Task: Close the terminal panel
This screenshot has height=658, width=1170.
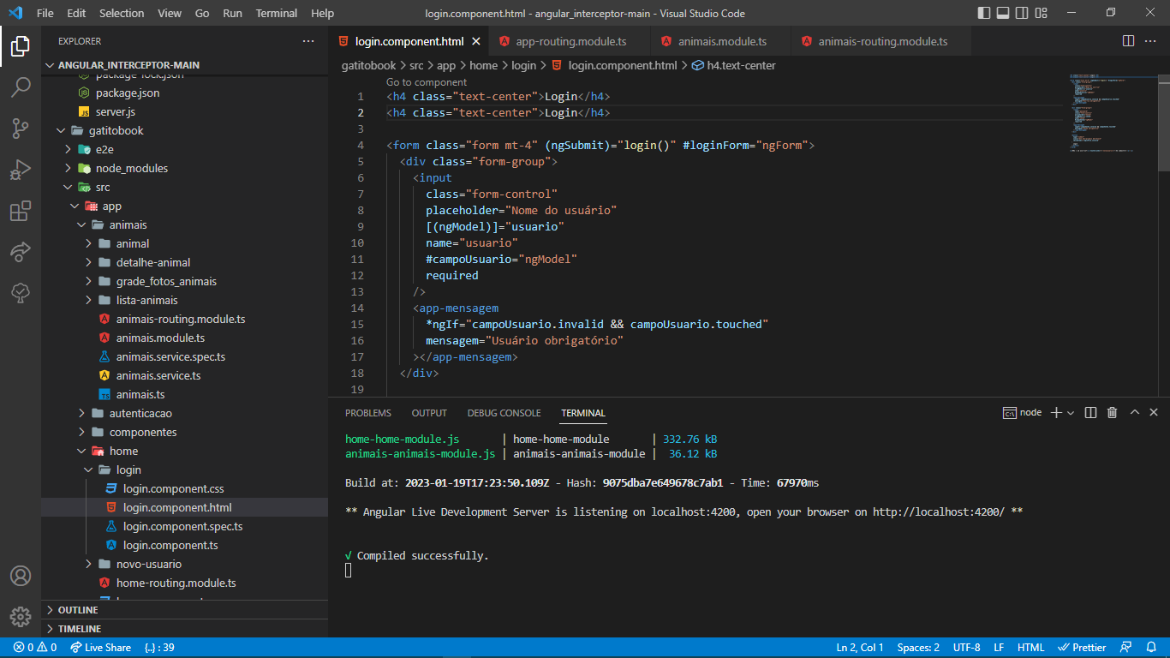Action: [x=1154, y=412]
